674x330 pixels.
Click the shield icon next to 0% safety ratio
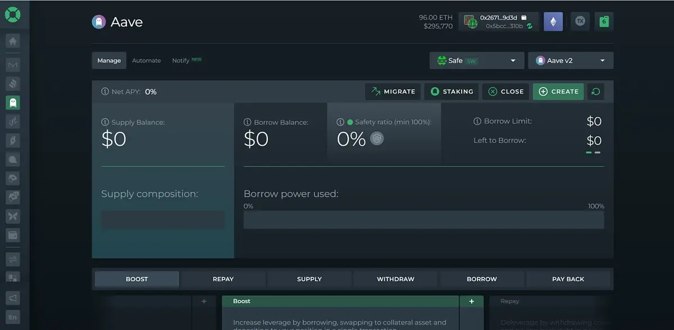(x=377, y=138)
